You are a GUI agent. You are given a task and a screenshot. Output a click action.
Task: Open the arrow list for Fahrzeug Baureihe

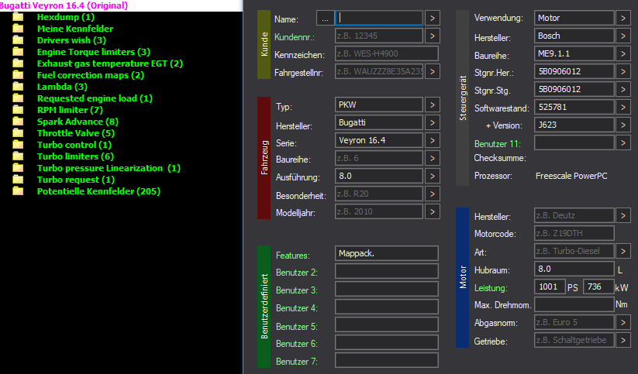(x=433, y=159)
